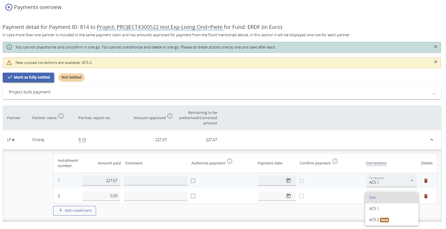The width and height of the screenshot is (446, 229).
Task: Open the calendar picker for installment 1
Action: coord(288,181)
